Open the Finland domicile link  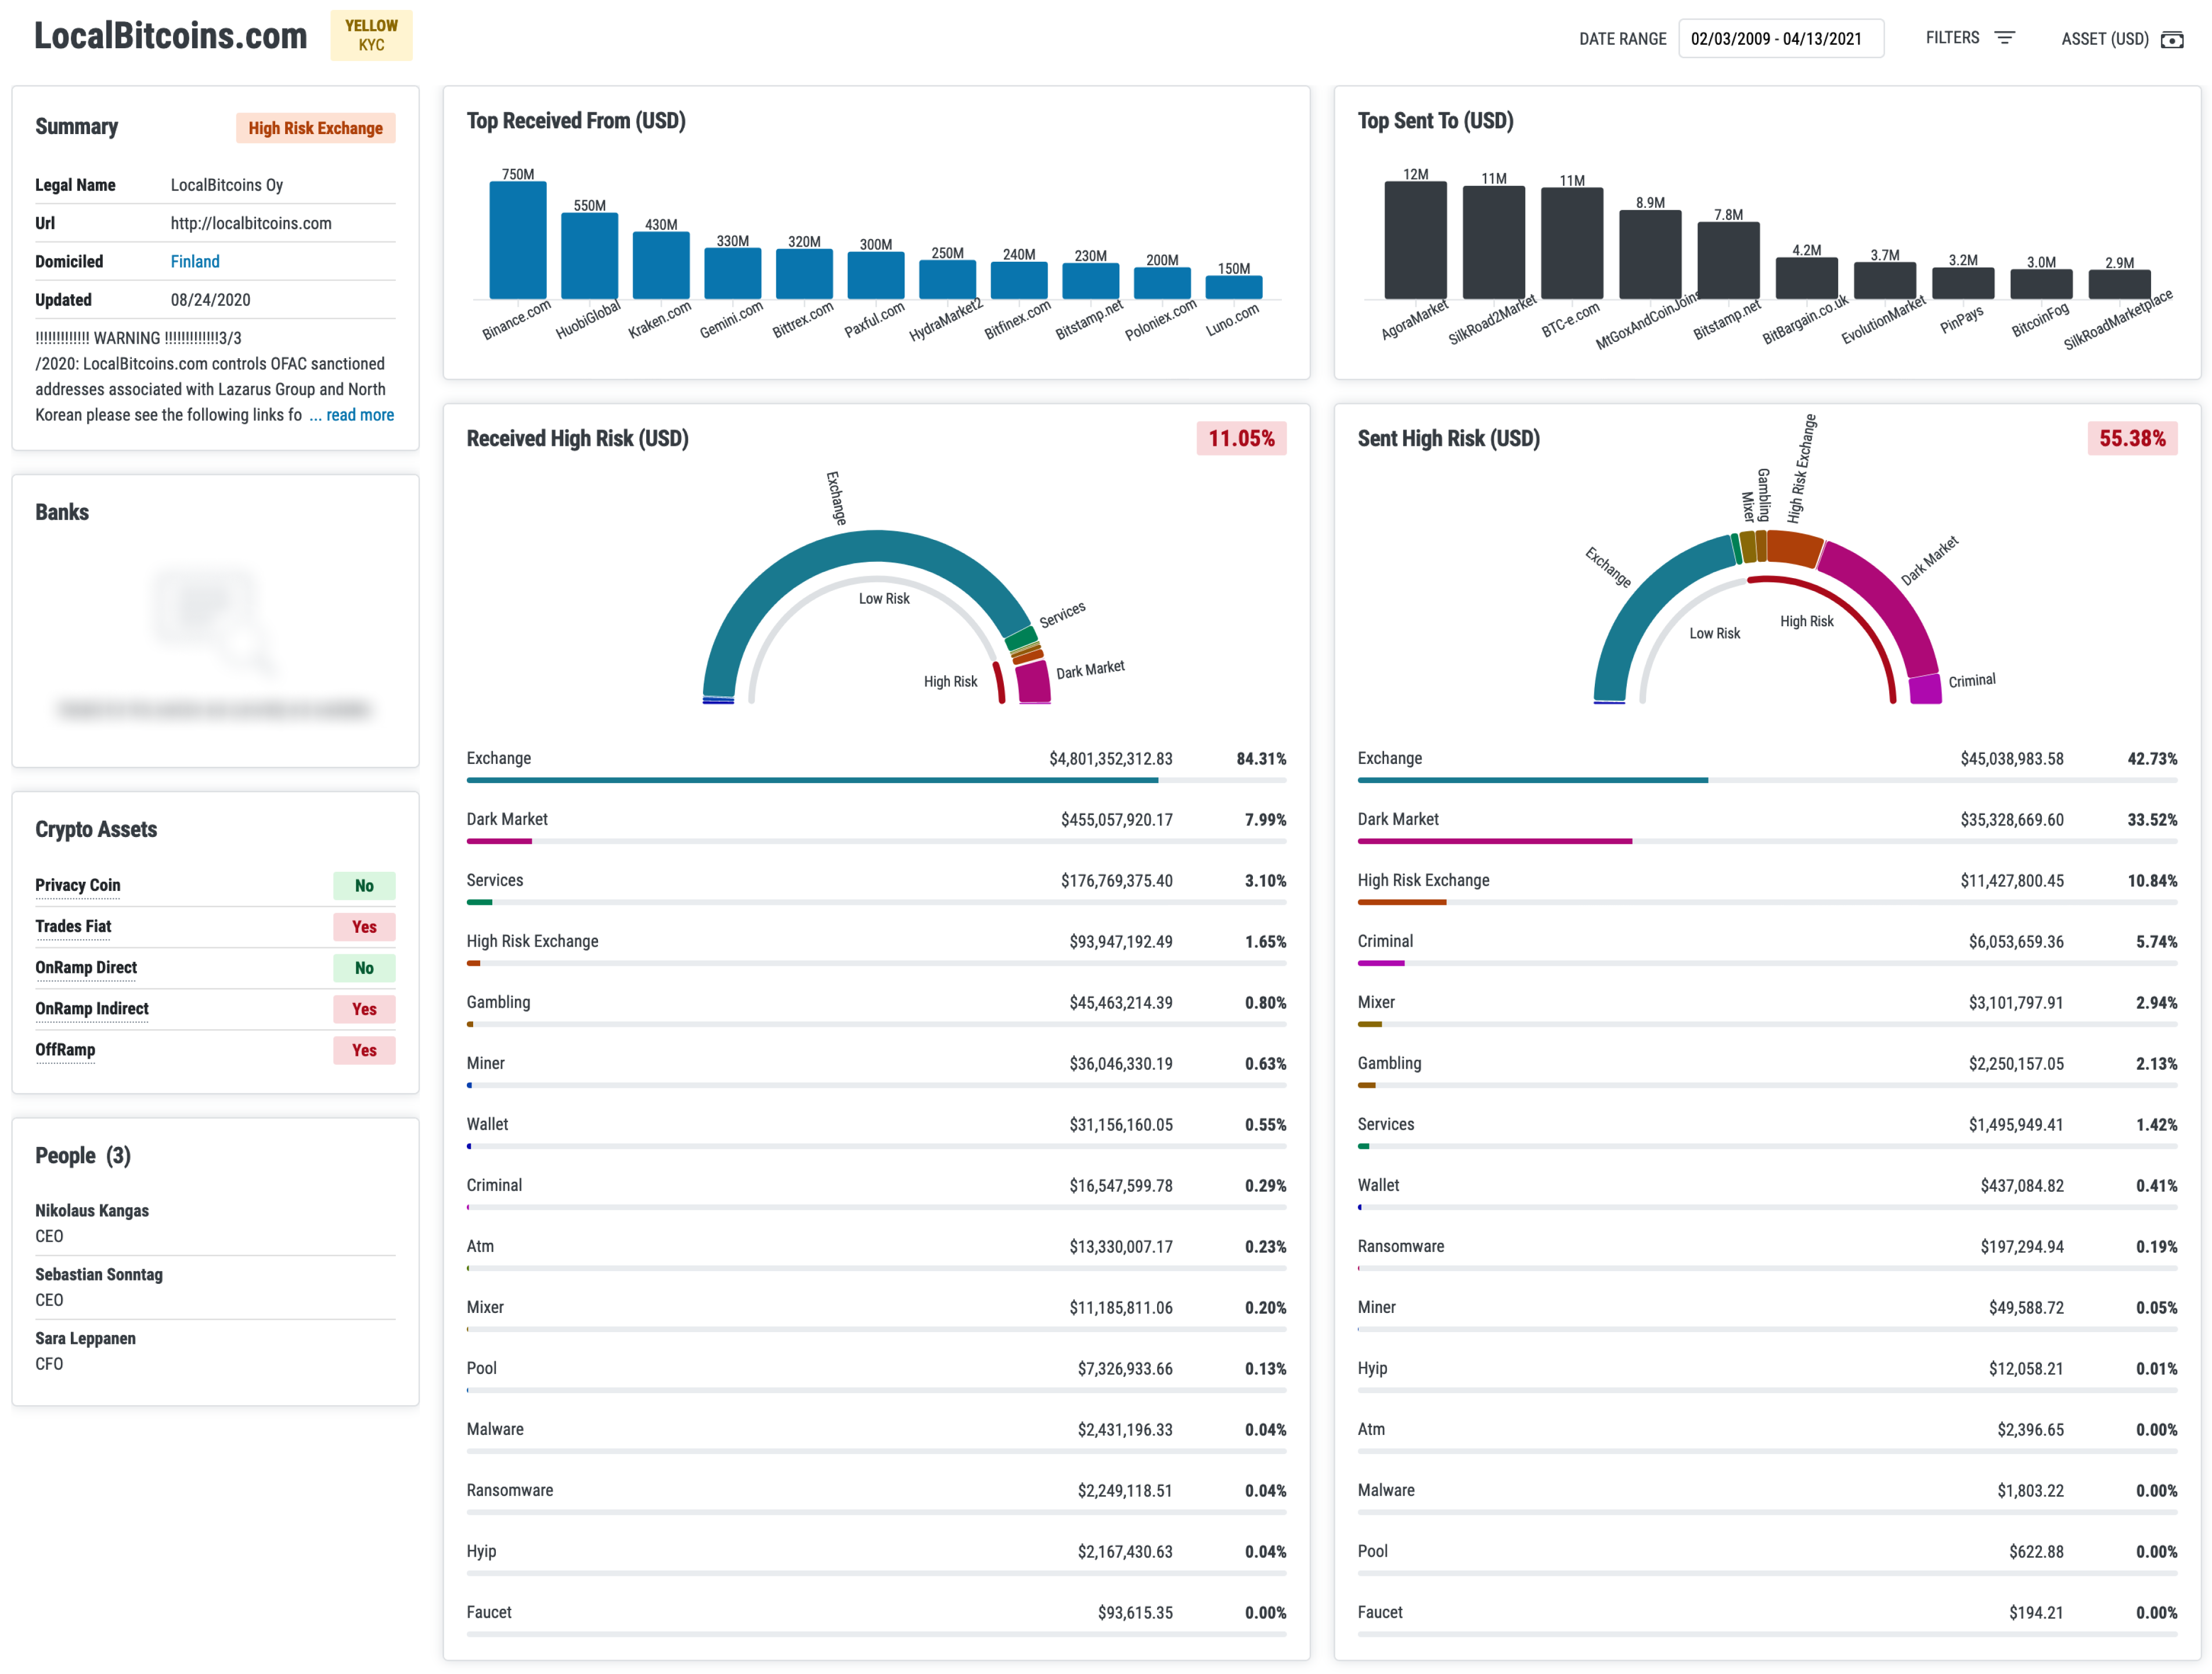[x=195, y=262]
